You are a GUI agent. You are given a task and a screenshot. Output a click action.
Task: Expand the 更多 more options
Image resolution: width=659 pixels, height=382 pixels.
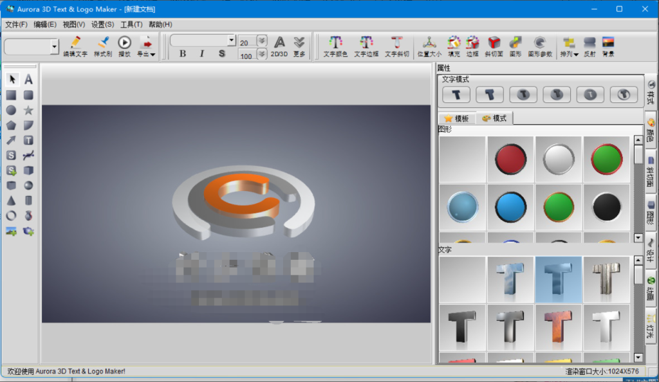point(299,46)
